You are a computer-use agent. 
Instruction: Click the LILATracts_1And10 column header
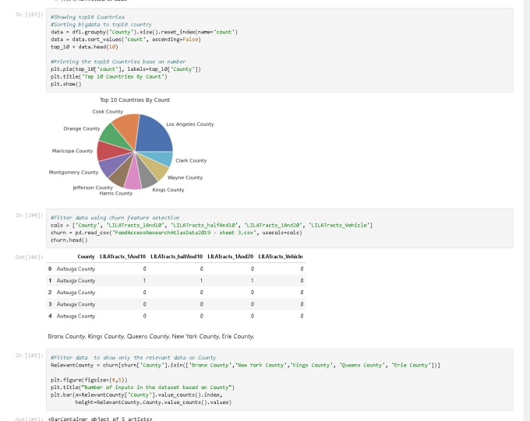click(x=122, y=257)
